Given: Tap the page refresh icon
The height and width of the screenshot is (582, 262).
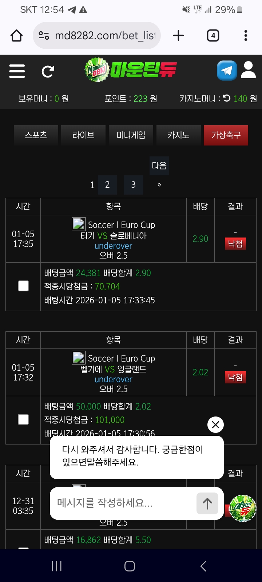Looking at the screenshot, I should pos(48,71).
